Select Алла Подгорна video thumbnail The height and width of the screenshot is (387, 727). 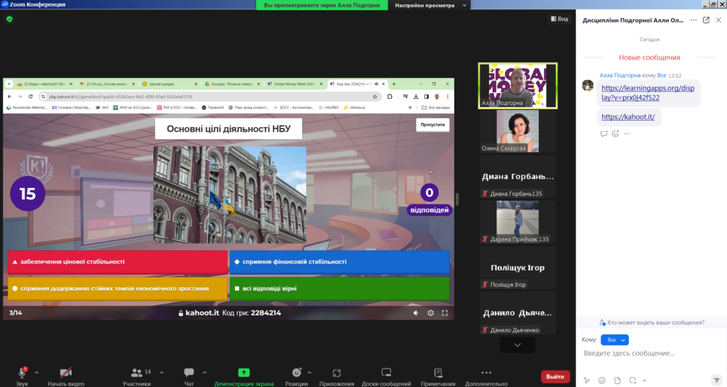518,86
